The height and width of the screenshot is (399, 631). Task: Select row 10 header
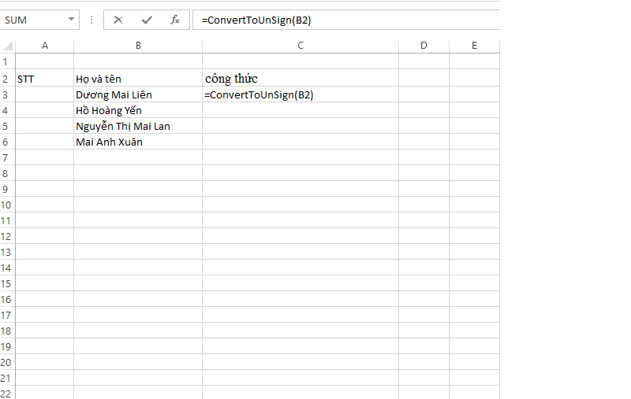click(x=7, y=205)
